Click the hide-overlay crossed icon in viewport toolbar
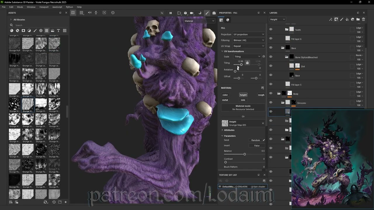Screen dimensions: 374x210 coord(162,13)
